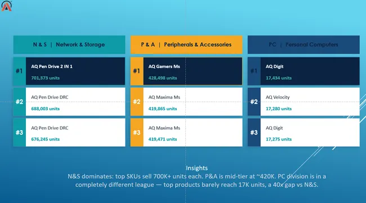Click the AQ Digit name in rank #3
This screenshot has width=366, height=203.
point(274,128)
